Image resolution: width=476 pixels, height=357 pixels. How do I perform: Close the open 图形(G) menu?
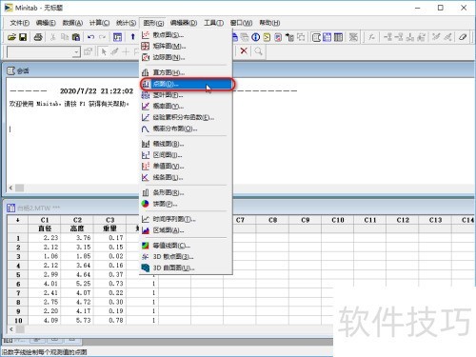click(x=153, y=23)
